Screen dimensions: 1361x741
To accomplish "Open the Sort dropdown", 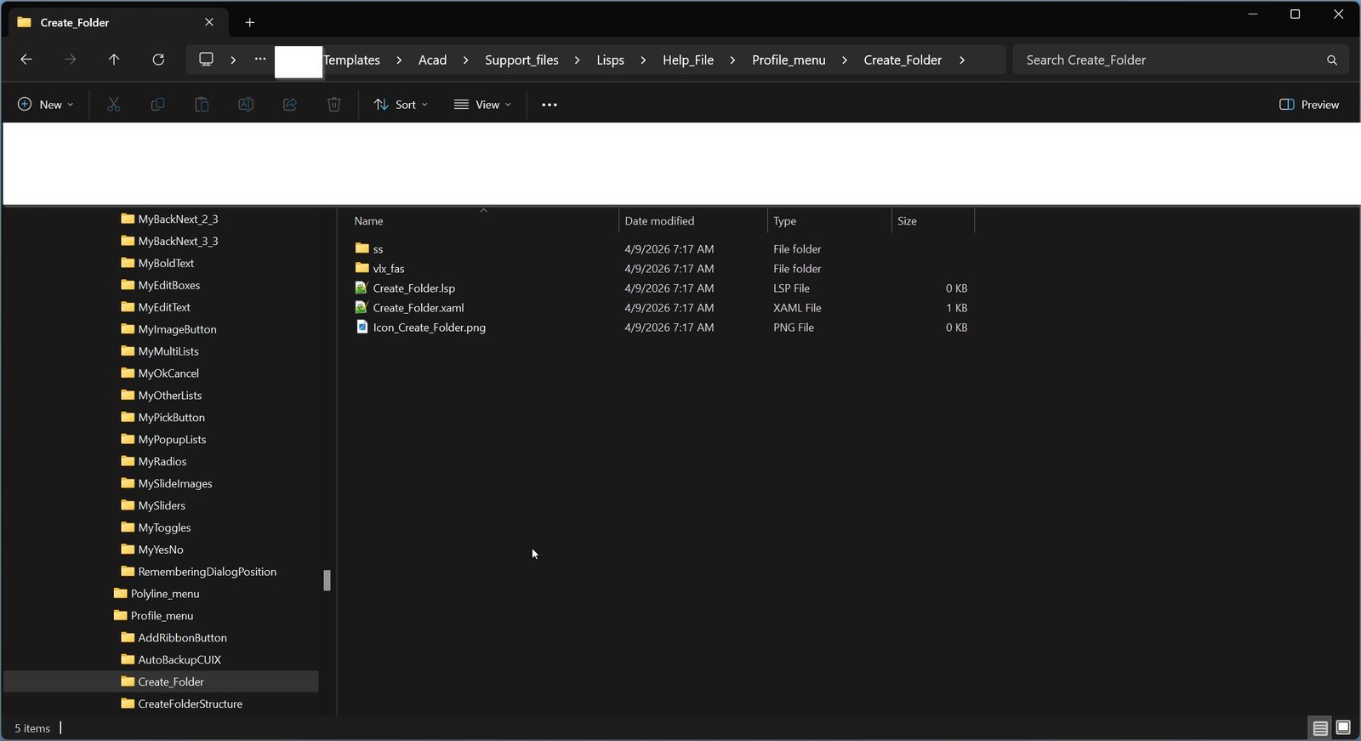I will pos(401,105).
